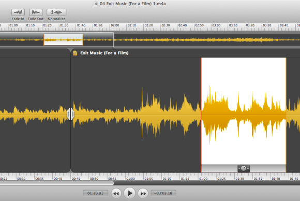Screen dimensions: 300x201
Task: Click the white selected waveform region
Action: (x=244, y=111)
